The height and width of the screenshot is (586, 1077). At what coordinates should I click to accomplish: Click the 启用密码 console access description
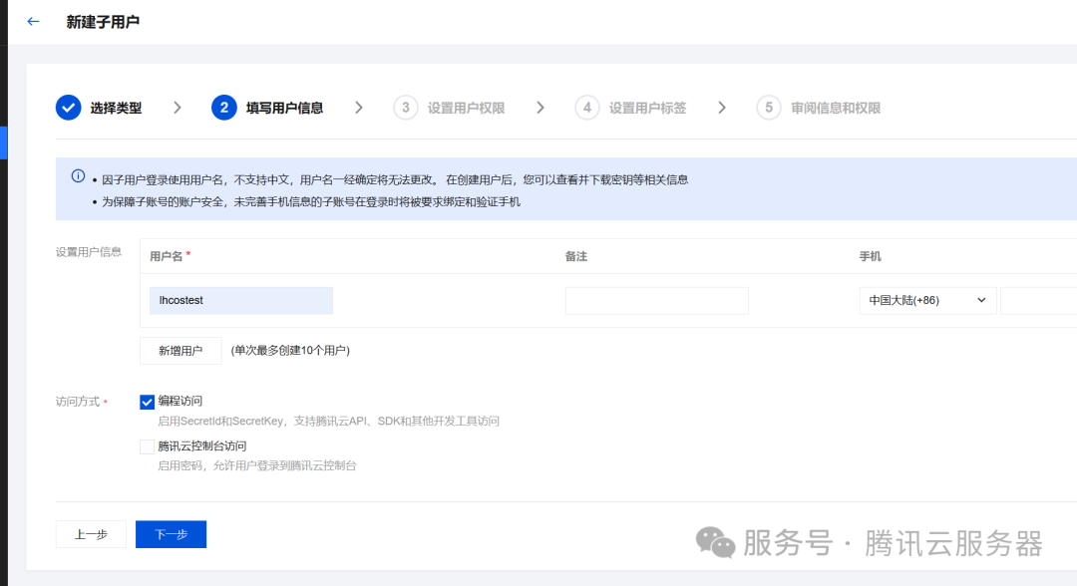257,466
